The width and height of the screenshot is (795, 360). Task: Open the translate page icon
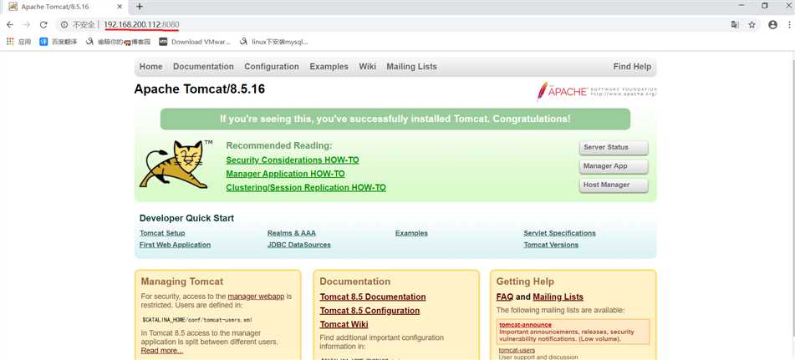pyautogui.click(x=735, y=25)
